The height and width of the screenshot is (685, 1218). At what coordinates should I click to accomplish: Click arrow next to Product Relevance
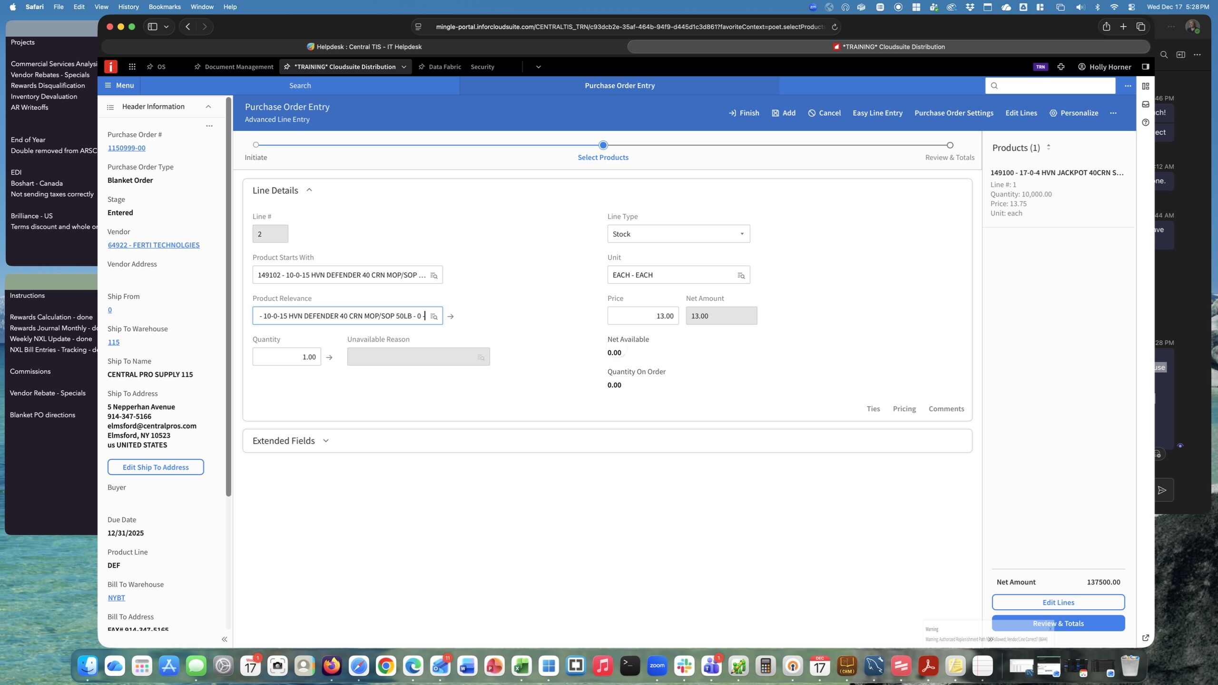pyautogui.click(x=451, y=316)
